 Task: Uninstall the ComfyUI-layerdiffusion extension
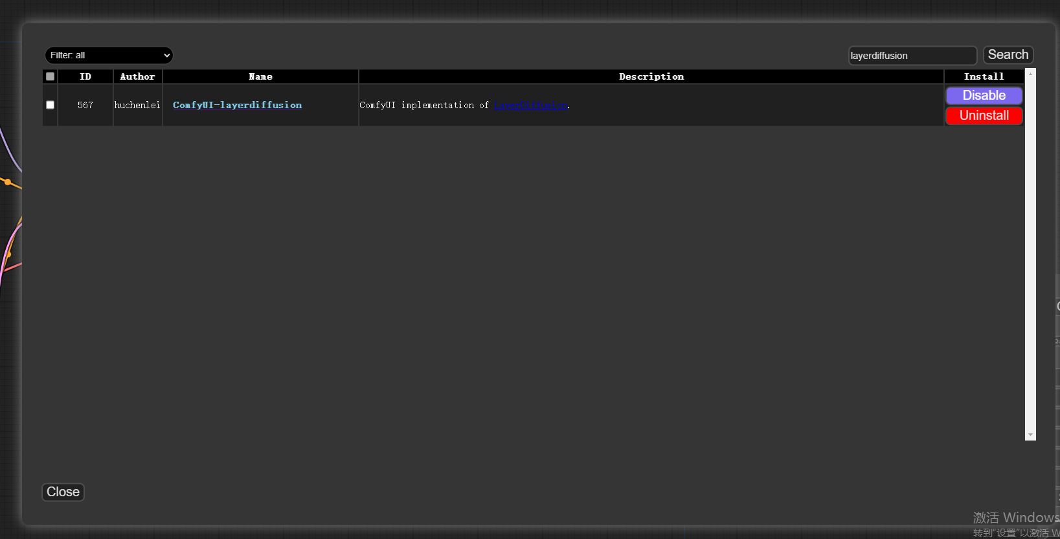[x=984, y=115]
